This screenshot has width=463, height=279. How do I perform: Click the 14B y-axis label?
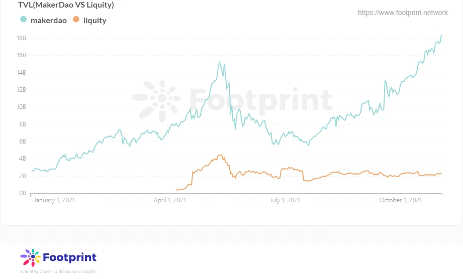click(21, 72)
